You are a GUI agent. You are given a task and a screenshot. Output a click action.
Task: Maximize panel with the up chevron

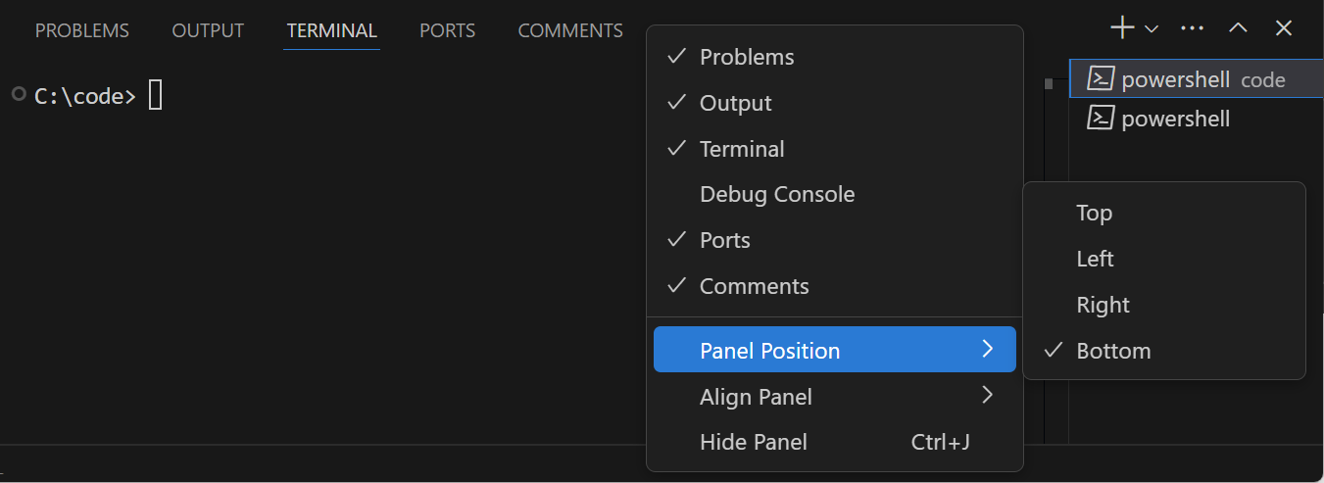[1238, 28]
